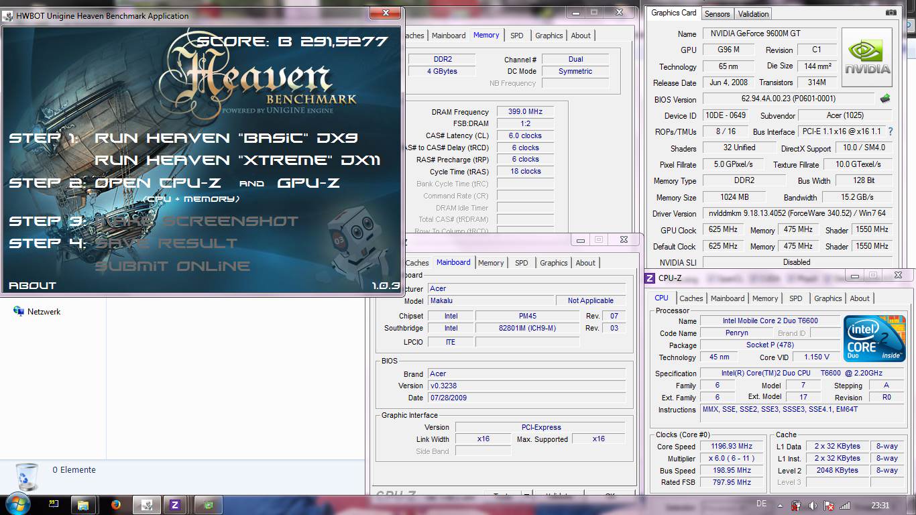916x515 pixels.
Task: Open About in Heaven benchmark app
Action: 32,285
